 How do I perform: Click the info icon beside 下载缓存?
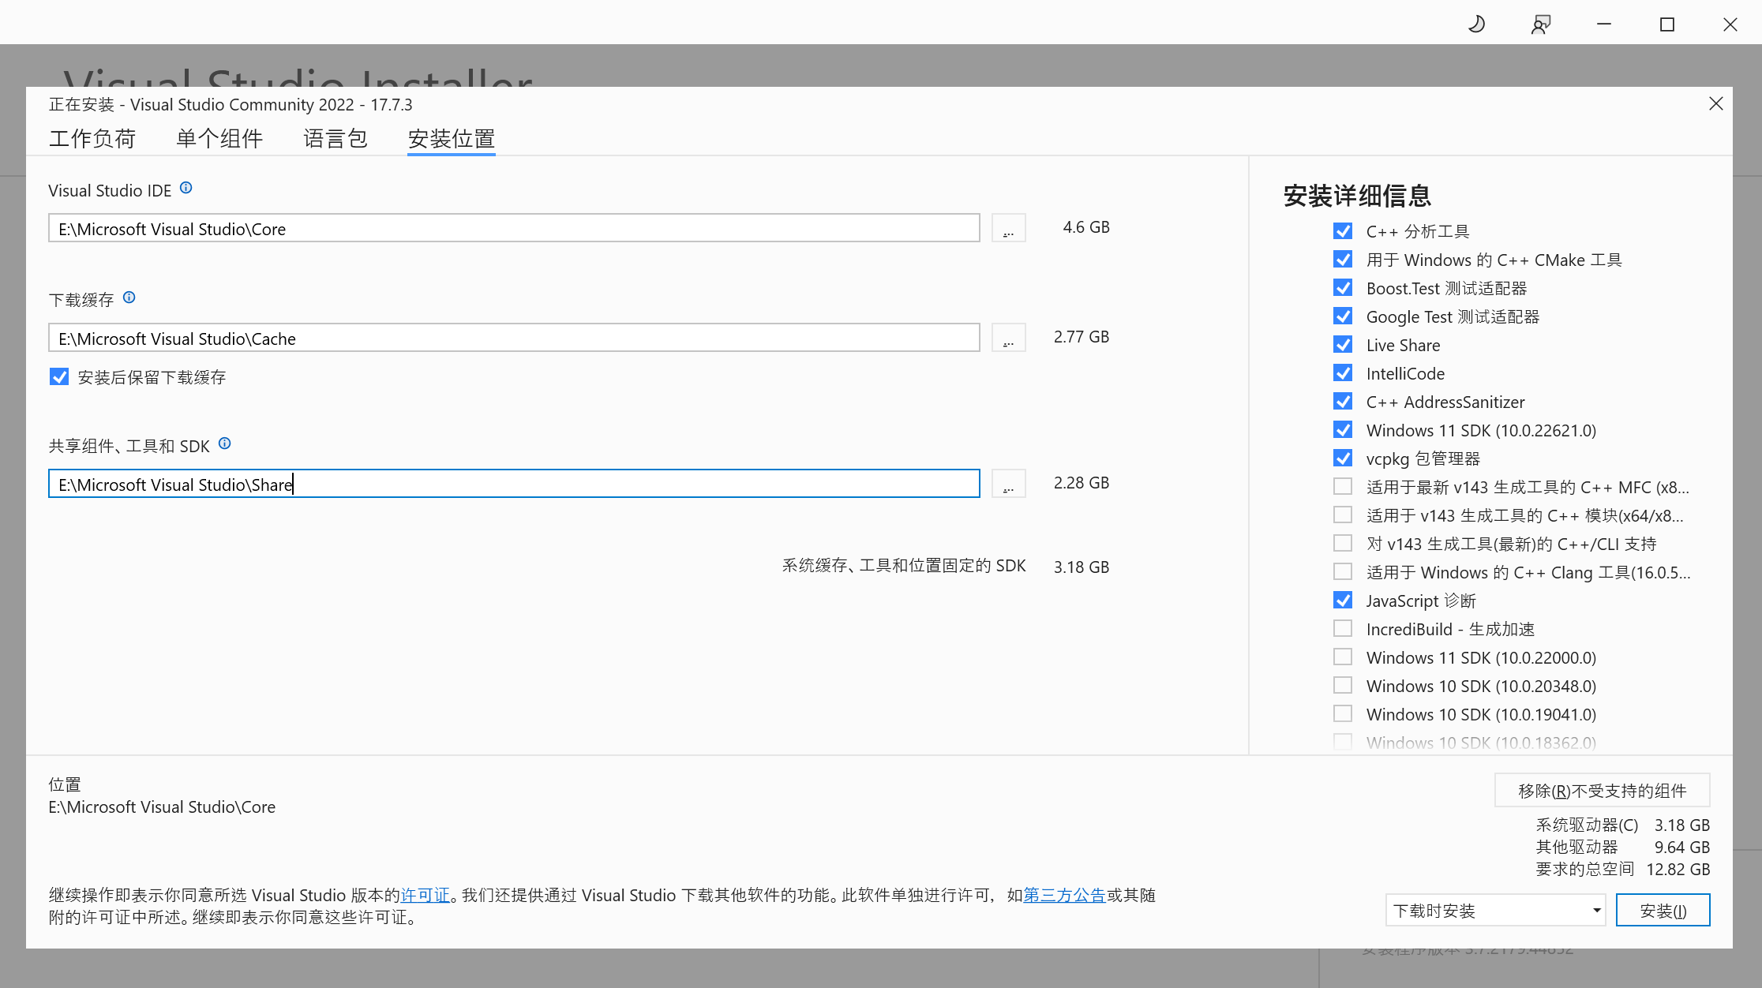click(129, 298)
